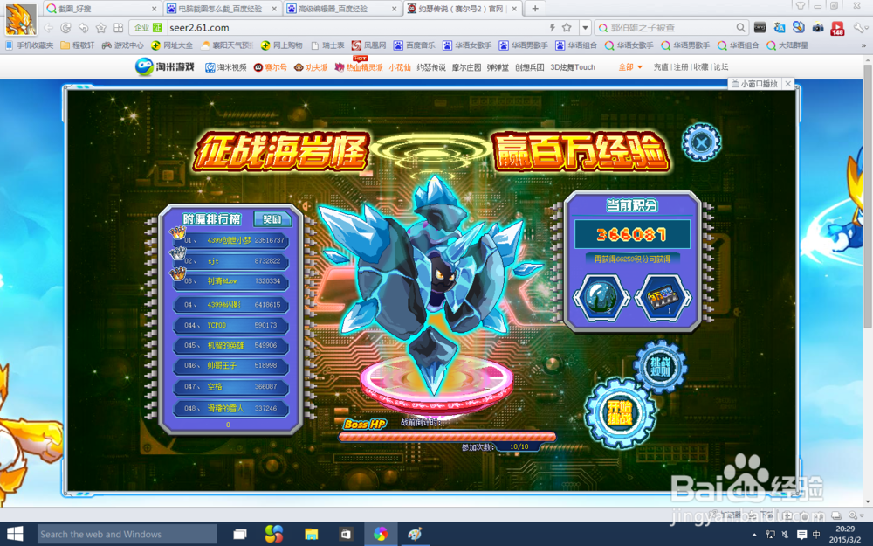Open the 百度音乐 bookmark
873x546 pixels.
[x=415, y=45]
